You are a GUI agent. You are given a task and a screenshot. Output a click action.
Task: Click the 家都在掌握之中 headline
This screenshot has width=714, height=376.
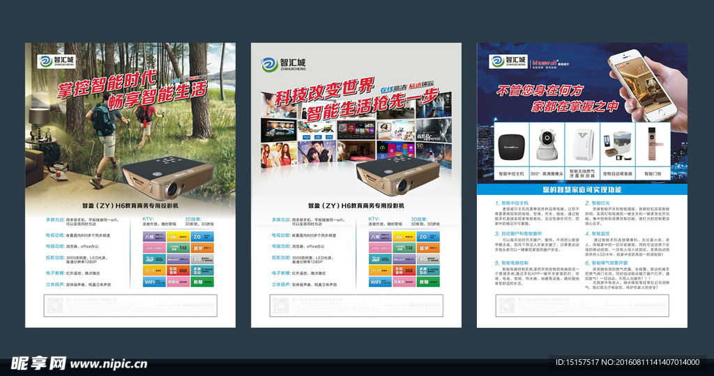[x=575, y=107]
